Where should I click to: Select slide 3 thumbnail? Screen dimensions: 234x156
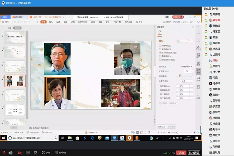[15, 66]
